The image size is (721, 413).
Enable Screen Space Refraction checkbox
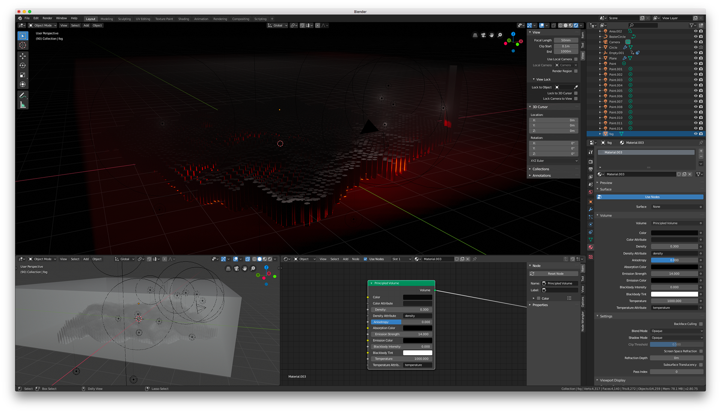(x=701, y=351)
